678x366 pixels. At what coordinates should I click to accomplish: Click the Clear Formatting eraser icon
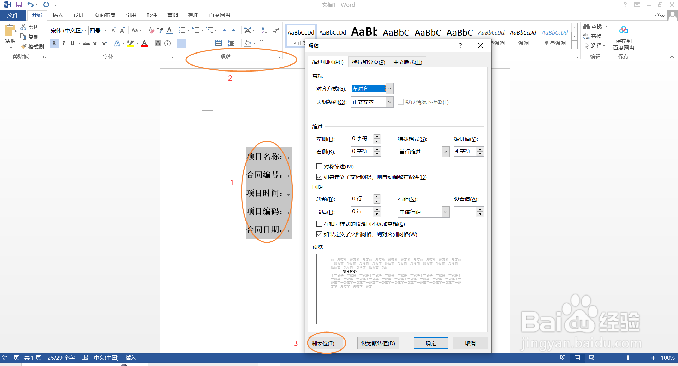coord(151,30)
